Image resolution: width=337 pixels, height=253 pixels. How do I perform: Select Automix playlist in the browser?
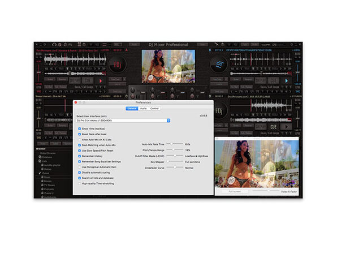coord(52,165)
